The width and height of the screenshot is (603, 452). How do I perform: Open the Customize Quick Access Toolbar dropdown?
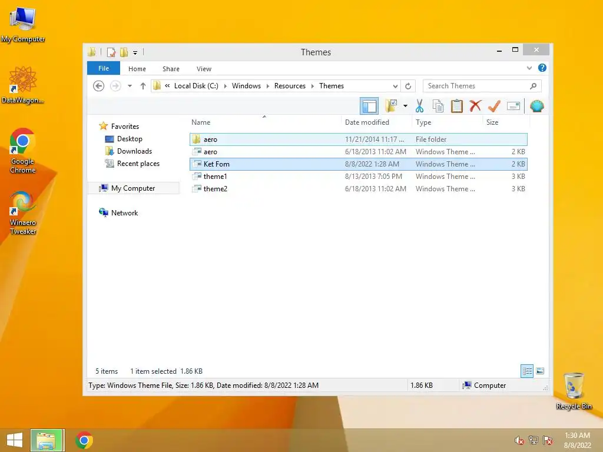point(135,52)
